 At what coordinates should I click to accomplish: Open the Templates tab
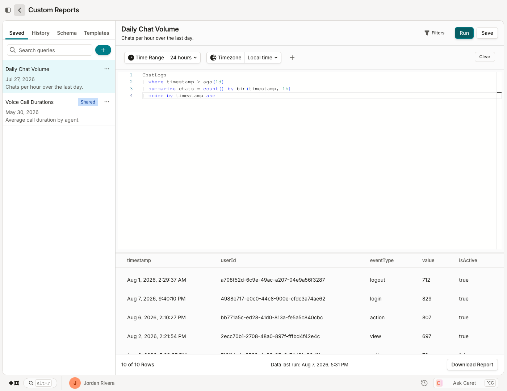tap(96, 33)
